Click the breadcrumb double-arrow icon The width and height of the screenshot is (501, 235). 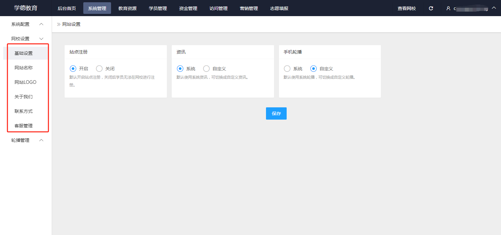tap(59, 24)
